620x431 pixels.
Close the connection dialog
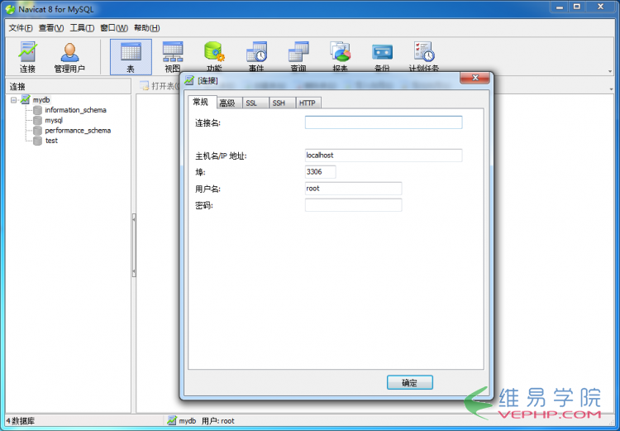475,78
